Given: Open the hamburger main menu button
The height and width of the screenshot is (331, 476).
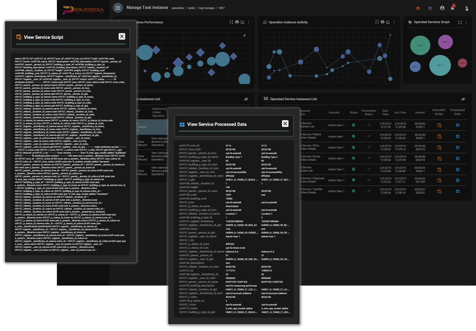Looking at the screenshot, I should [118, 8].
